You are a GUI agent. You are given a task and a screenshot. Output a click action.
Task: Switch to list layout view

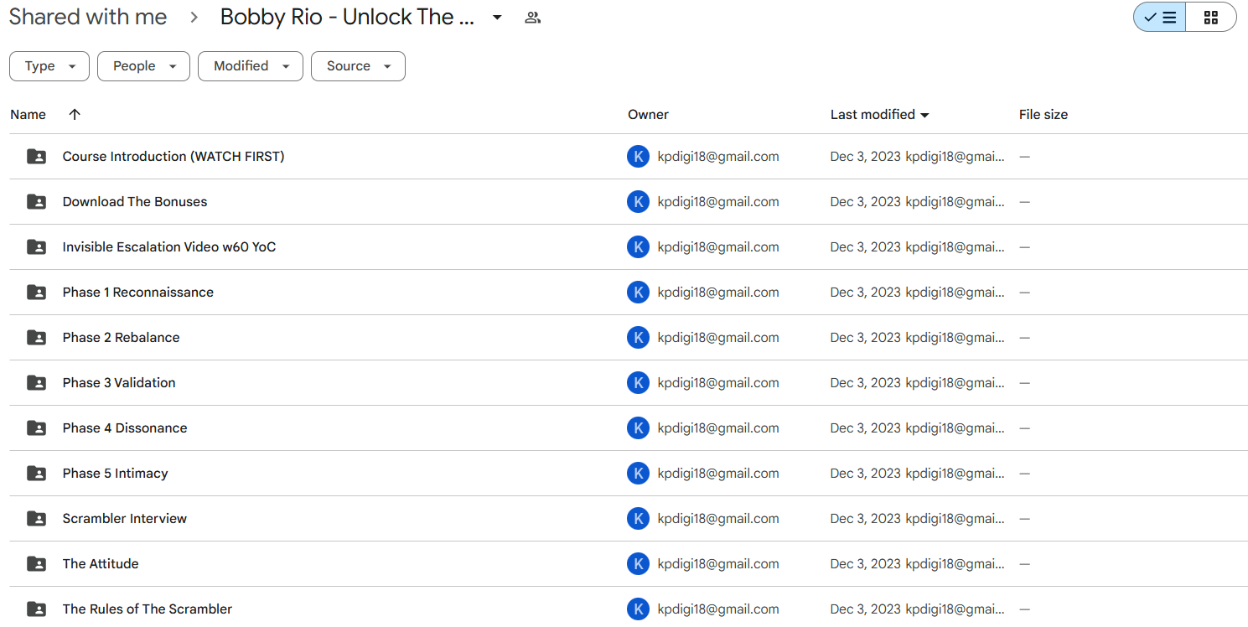pyautogui.click(x=1160, y=18)
